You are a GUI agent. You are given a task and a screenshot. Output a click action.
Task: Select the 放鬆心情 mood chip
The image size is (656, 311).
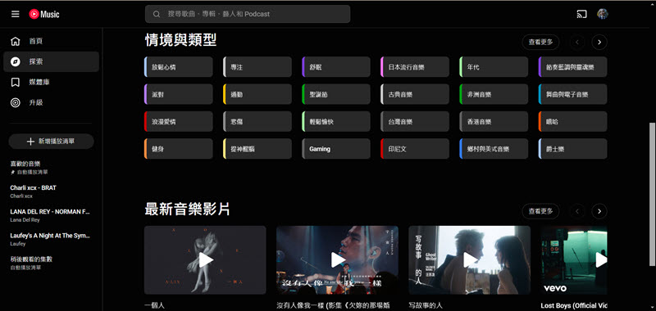178,67
